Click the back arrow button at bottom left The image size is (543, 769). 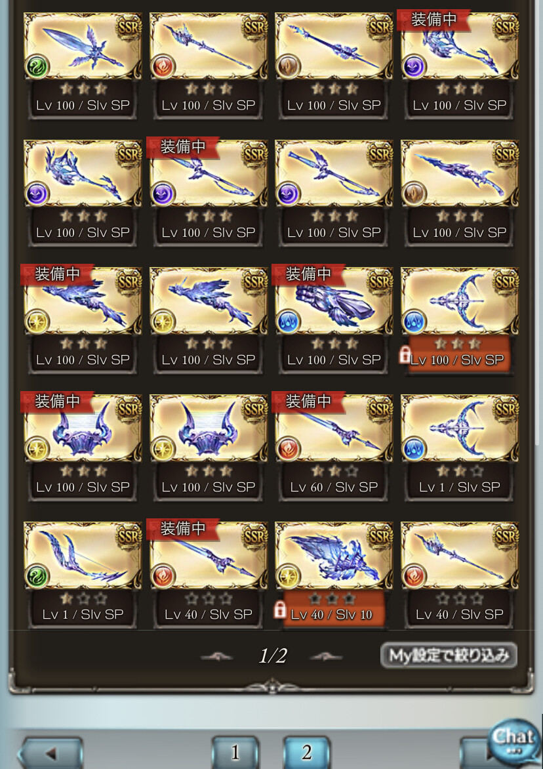pos(50,752)
